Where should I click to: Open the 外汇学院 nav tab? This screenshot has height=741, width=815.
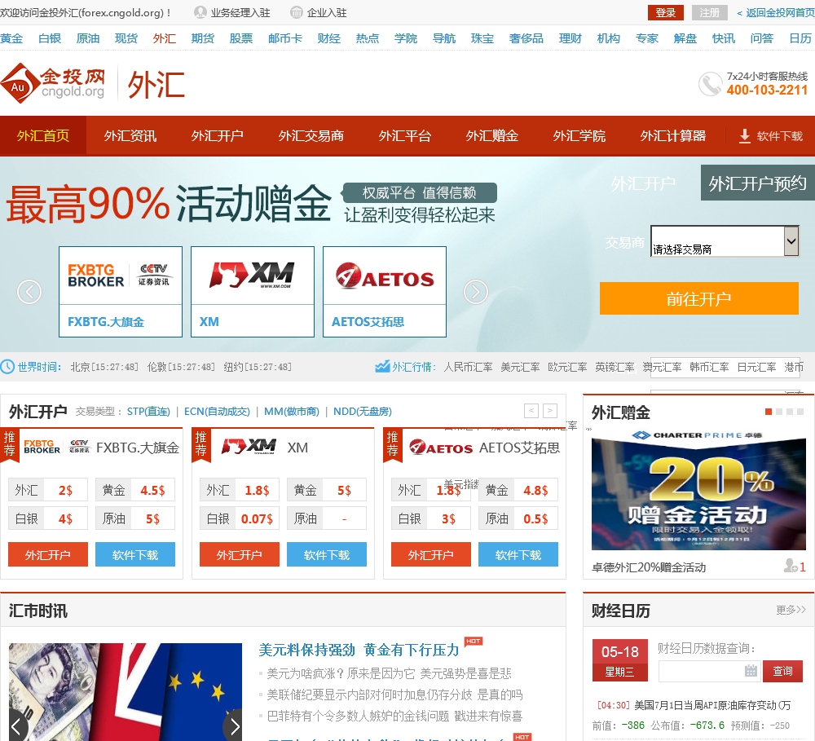[x=579, y=135]
